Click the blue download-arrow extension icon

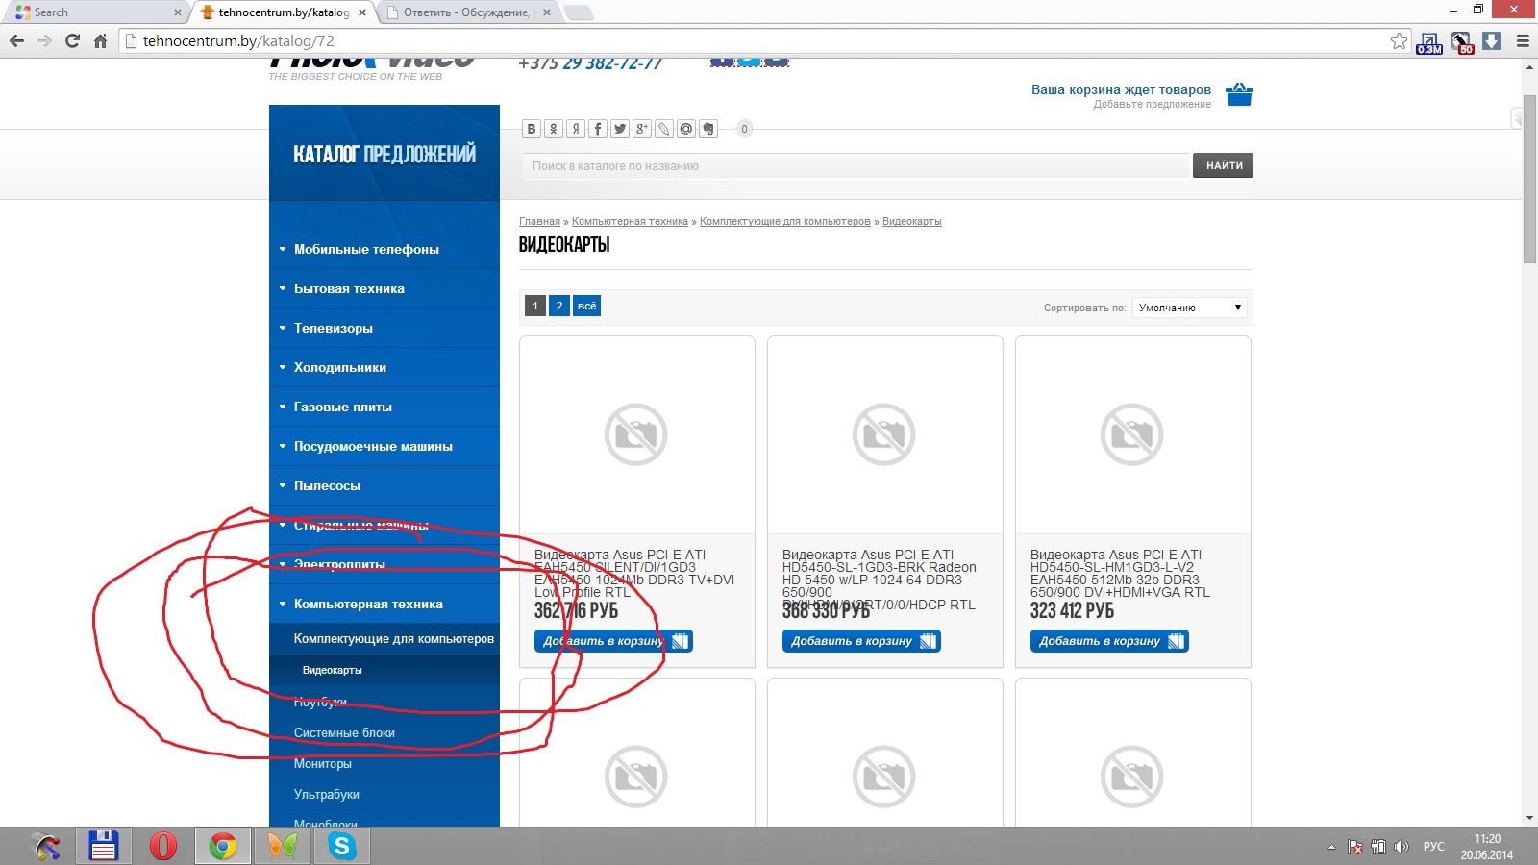coord(1492,40)
